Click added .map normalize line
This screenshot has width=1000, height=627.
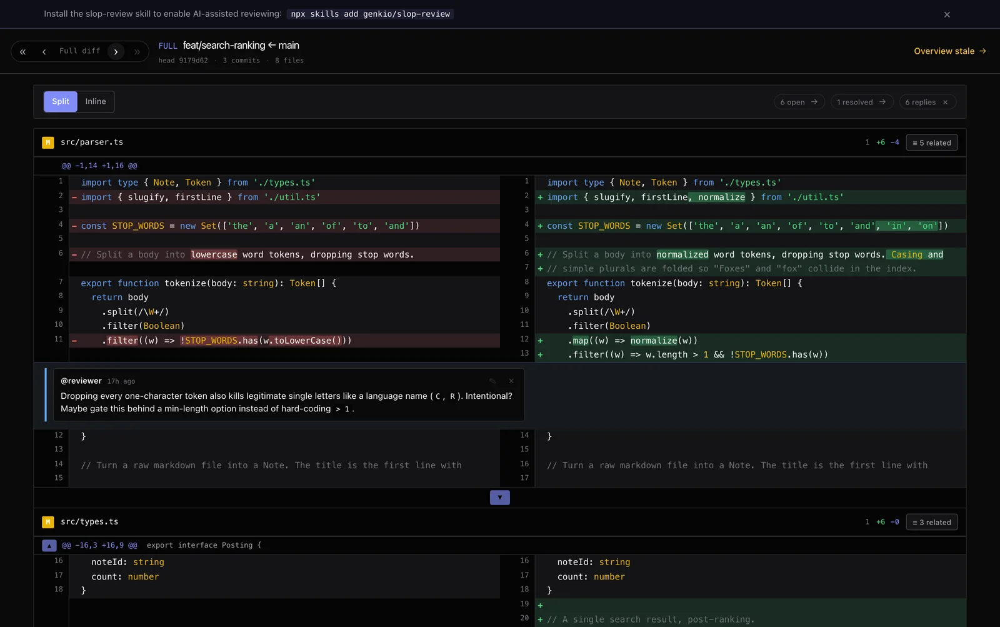click(751, 340)
